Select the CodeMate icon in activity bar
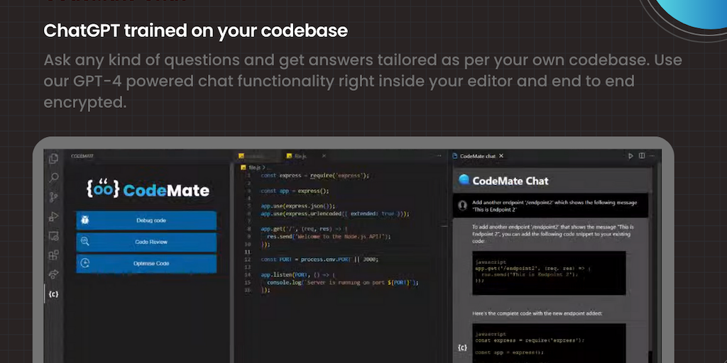 (x=53, y=294)
